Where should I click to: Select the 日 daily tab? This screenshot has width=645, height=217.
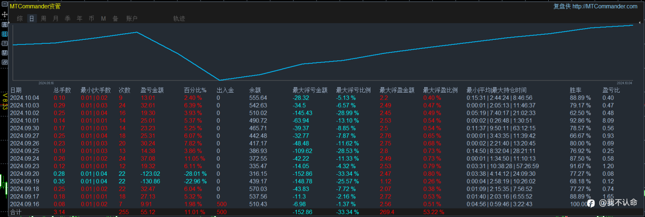click(32, 19)
